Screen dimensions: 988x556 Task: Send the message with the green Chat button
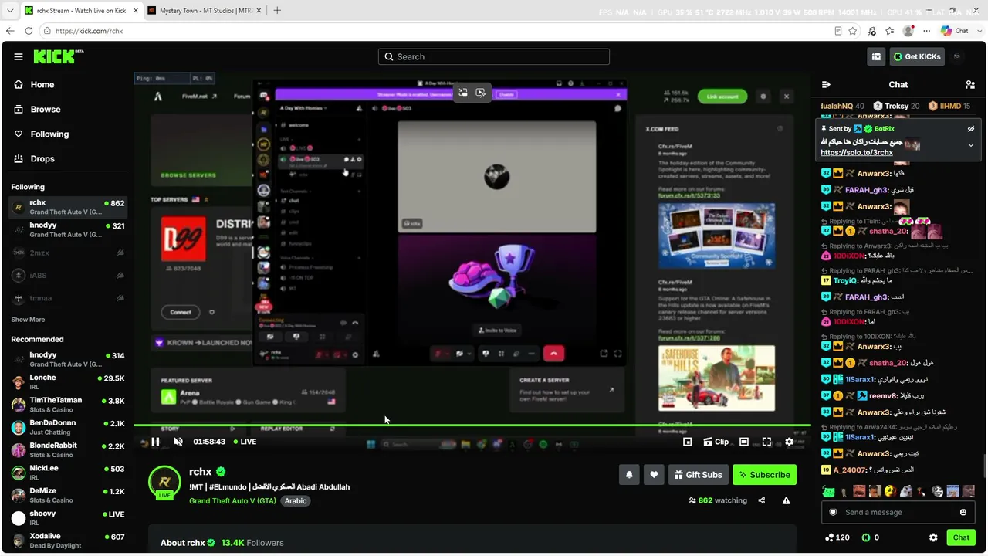pyautogui.click(x=961, y=537)
